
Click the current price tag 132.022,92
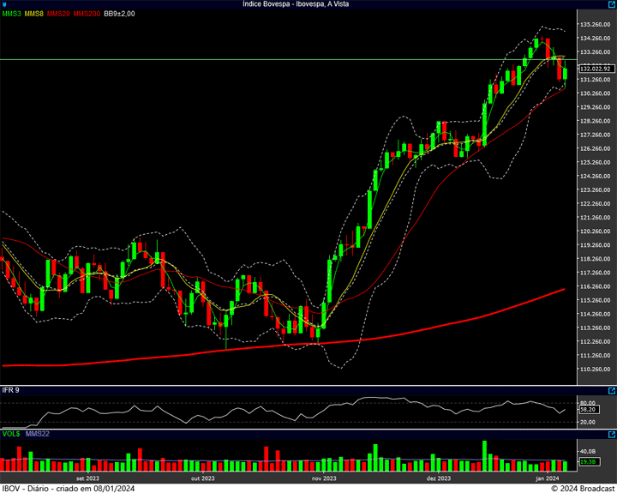(595, 69)
